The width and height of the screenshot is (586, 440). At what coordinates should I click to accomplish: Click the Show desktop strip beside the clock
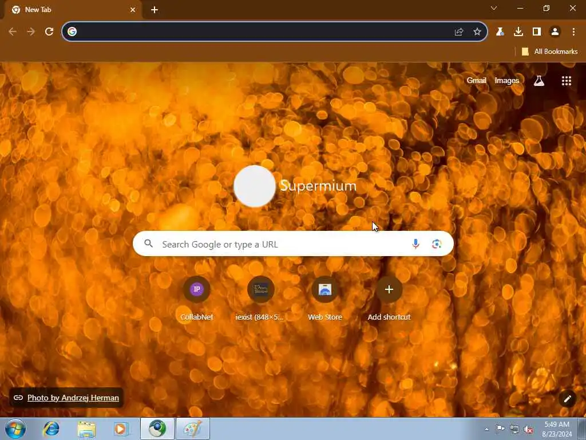582,429
